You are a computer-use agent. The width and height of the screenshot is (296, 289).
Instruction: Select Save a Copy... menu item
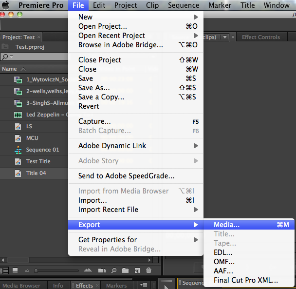tap(136, 97)
